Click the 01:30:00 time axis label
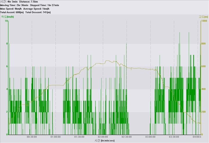The width and height of the screenshot is (209, 143). point(79,137)
